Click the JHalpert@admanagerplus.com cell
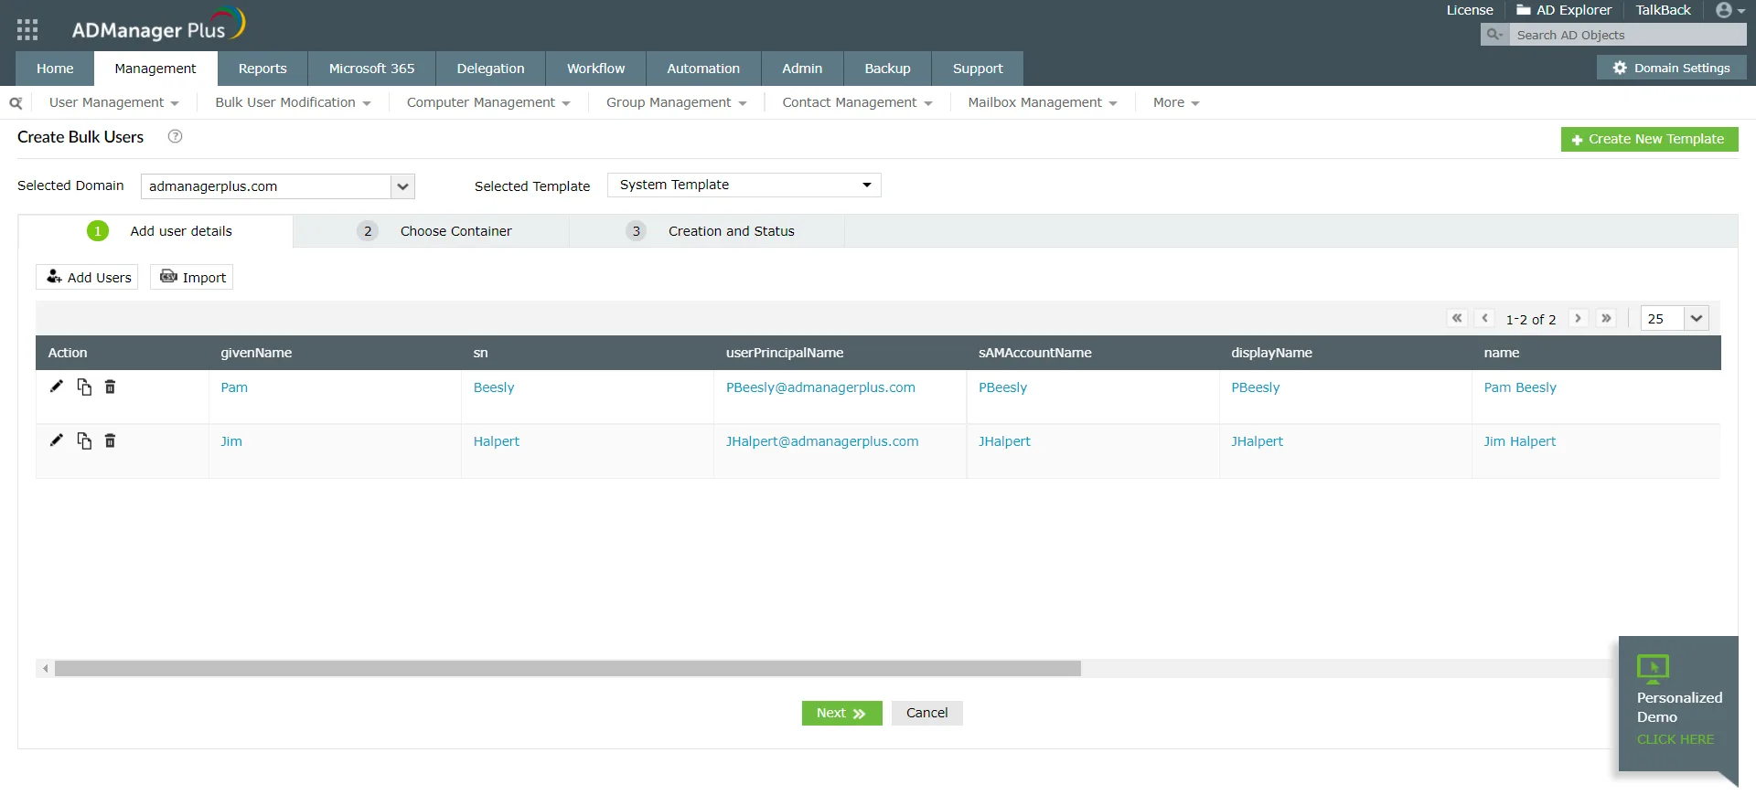This screenshot has height=795, width=1756. pos(822,441)
